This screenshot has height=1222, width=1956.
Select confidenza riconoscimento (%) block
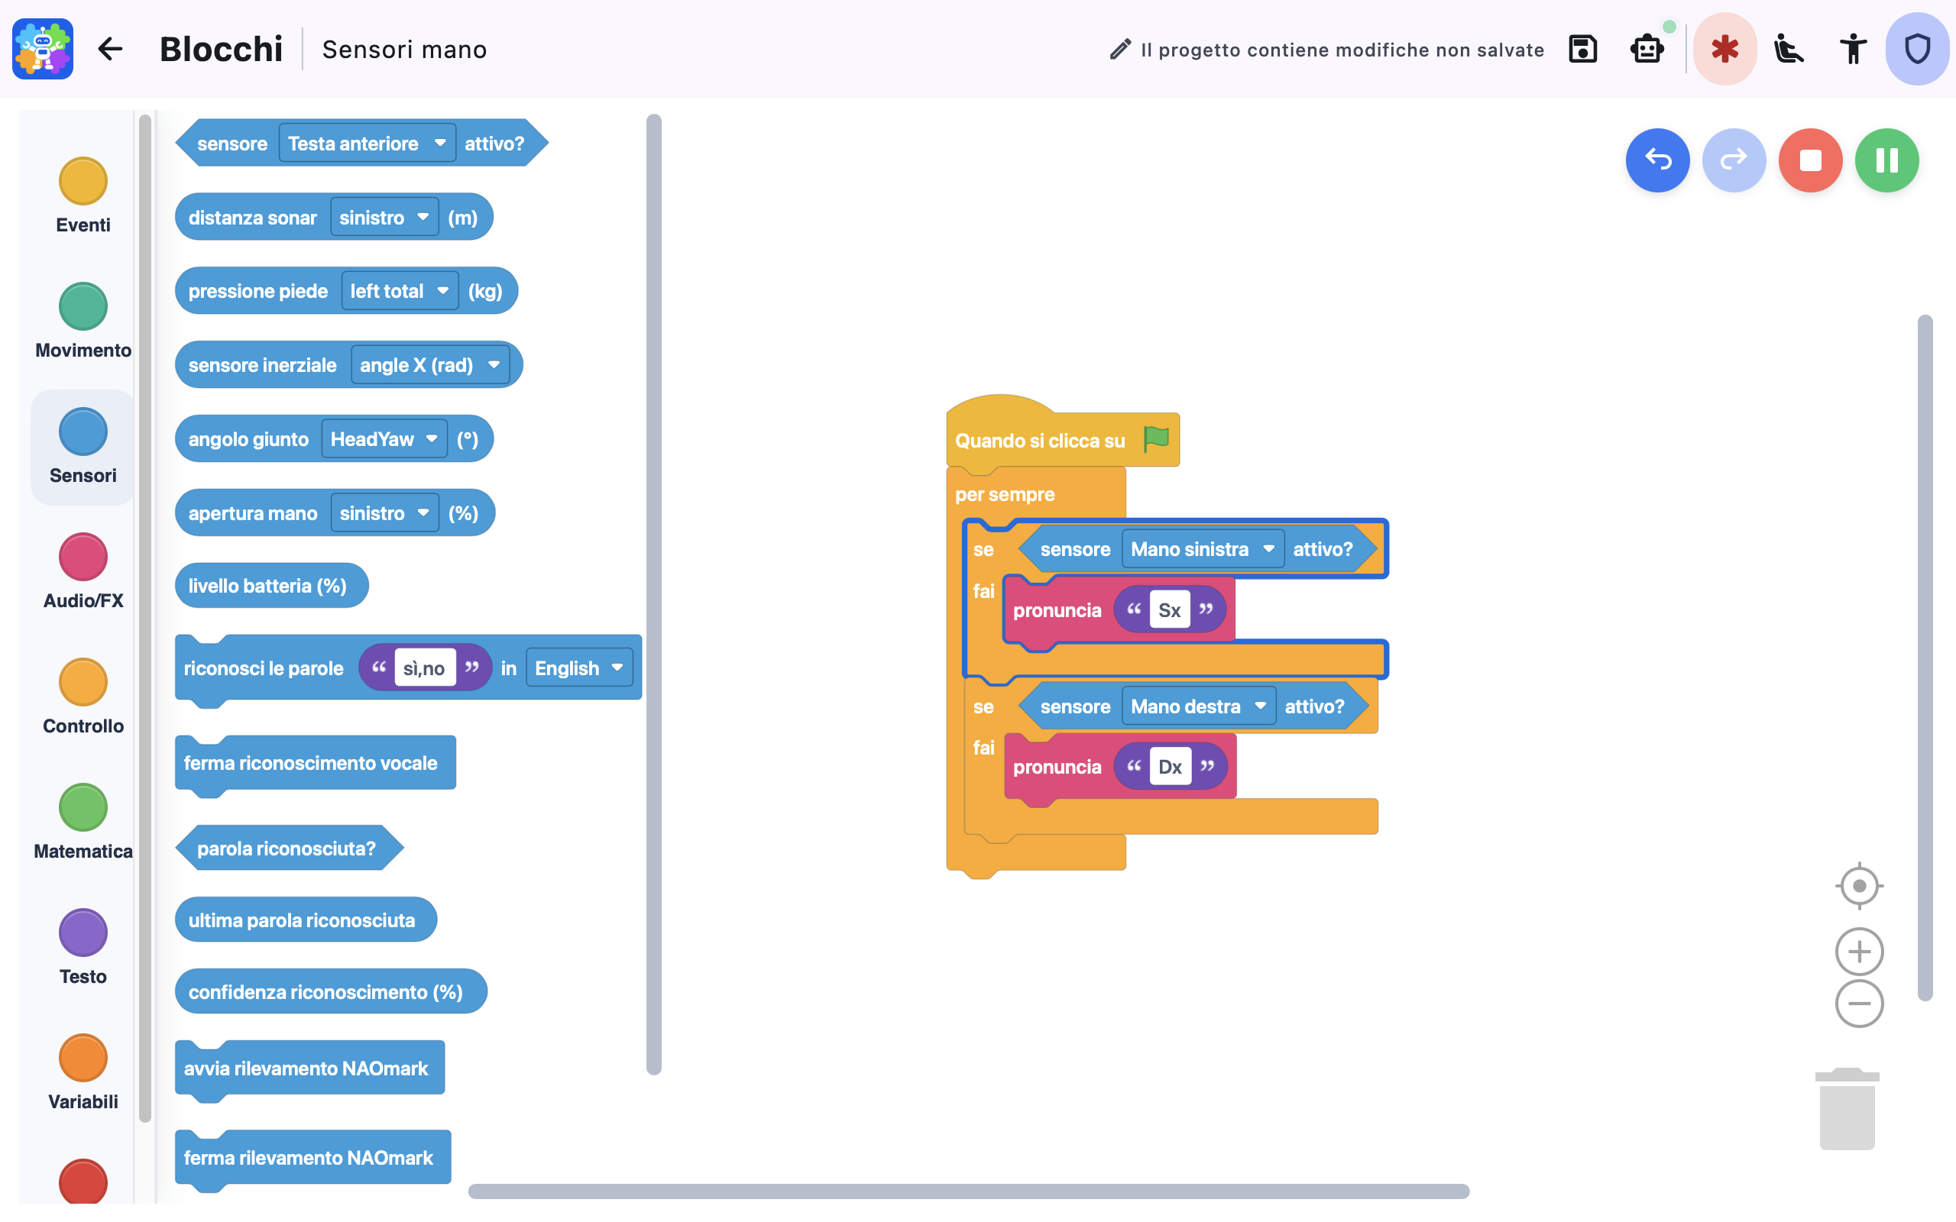(x=331, y=991)
